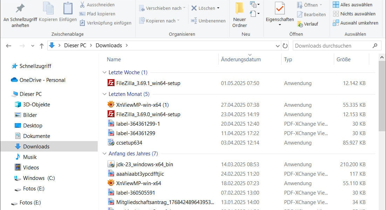Open Windows (C:) drive in the sidebar

(34, 178)
